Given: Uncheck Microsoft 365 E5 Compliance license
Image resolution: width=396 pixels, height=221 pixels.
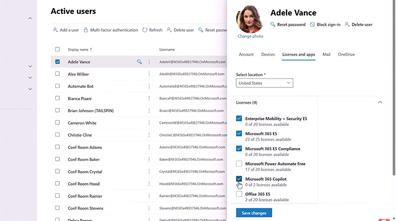Looking at the screenshot, I should pyautogui.click(x=239, y=149).
